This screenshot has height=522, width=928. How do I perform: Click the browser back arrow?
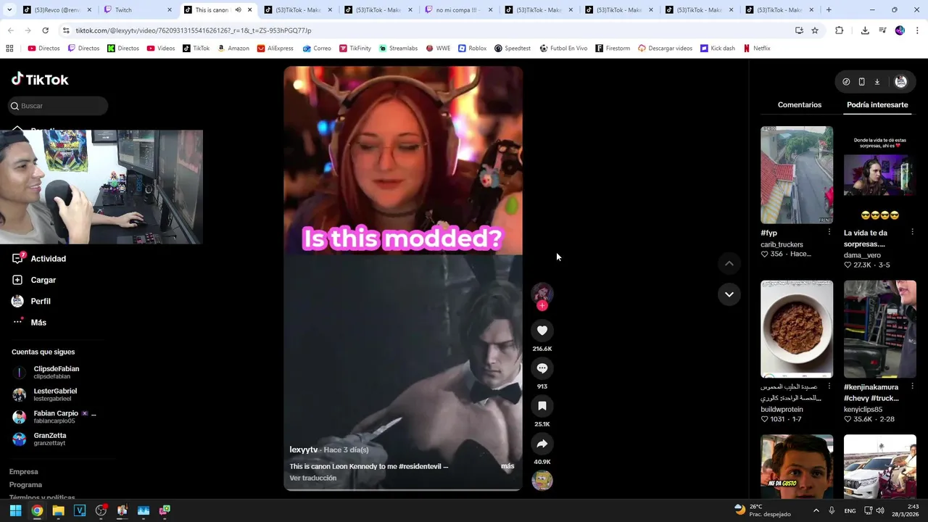coord(10,30)
